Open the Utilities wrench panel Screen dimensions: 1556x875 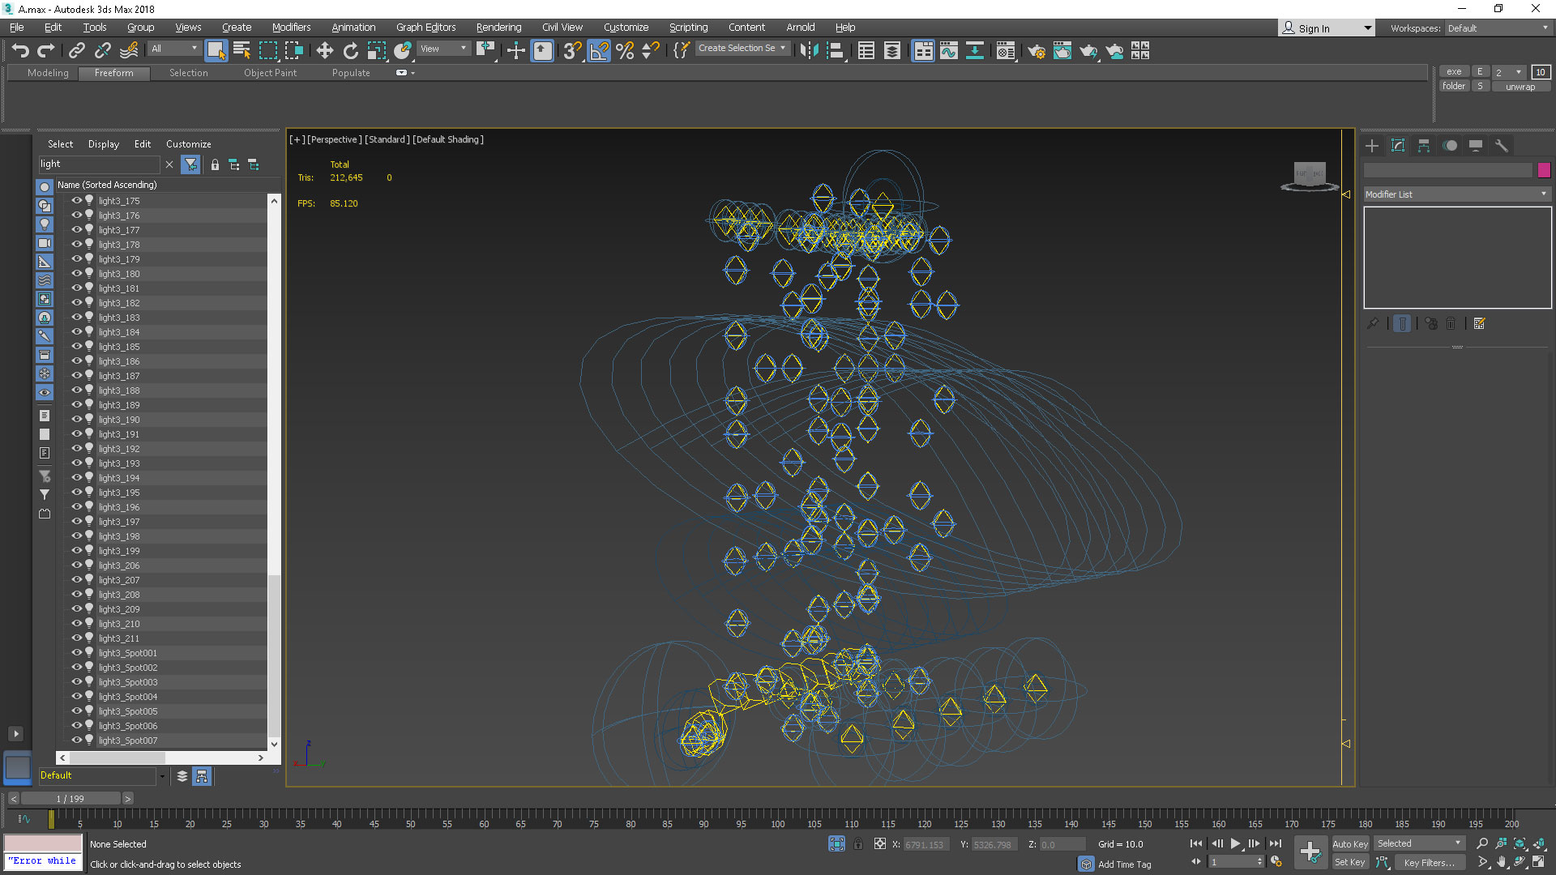[x=1502, y=146]
